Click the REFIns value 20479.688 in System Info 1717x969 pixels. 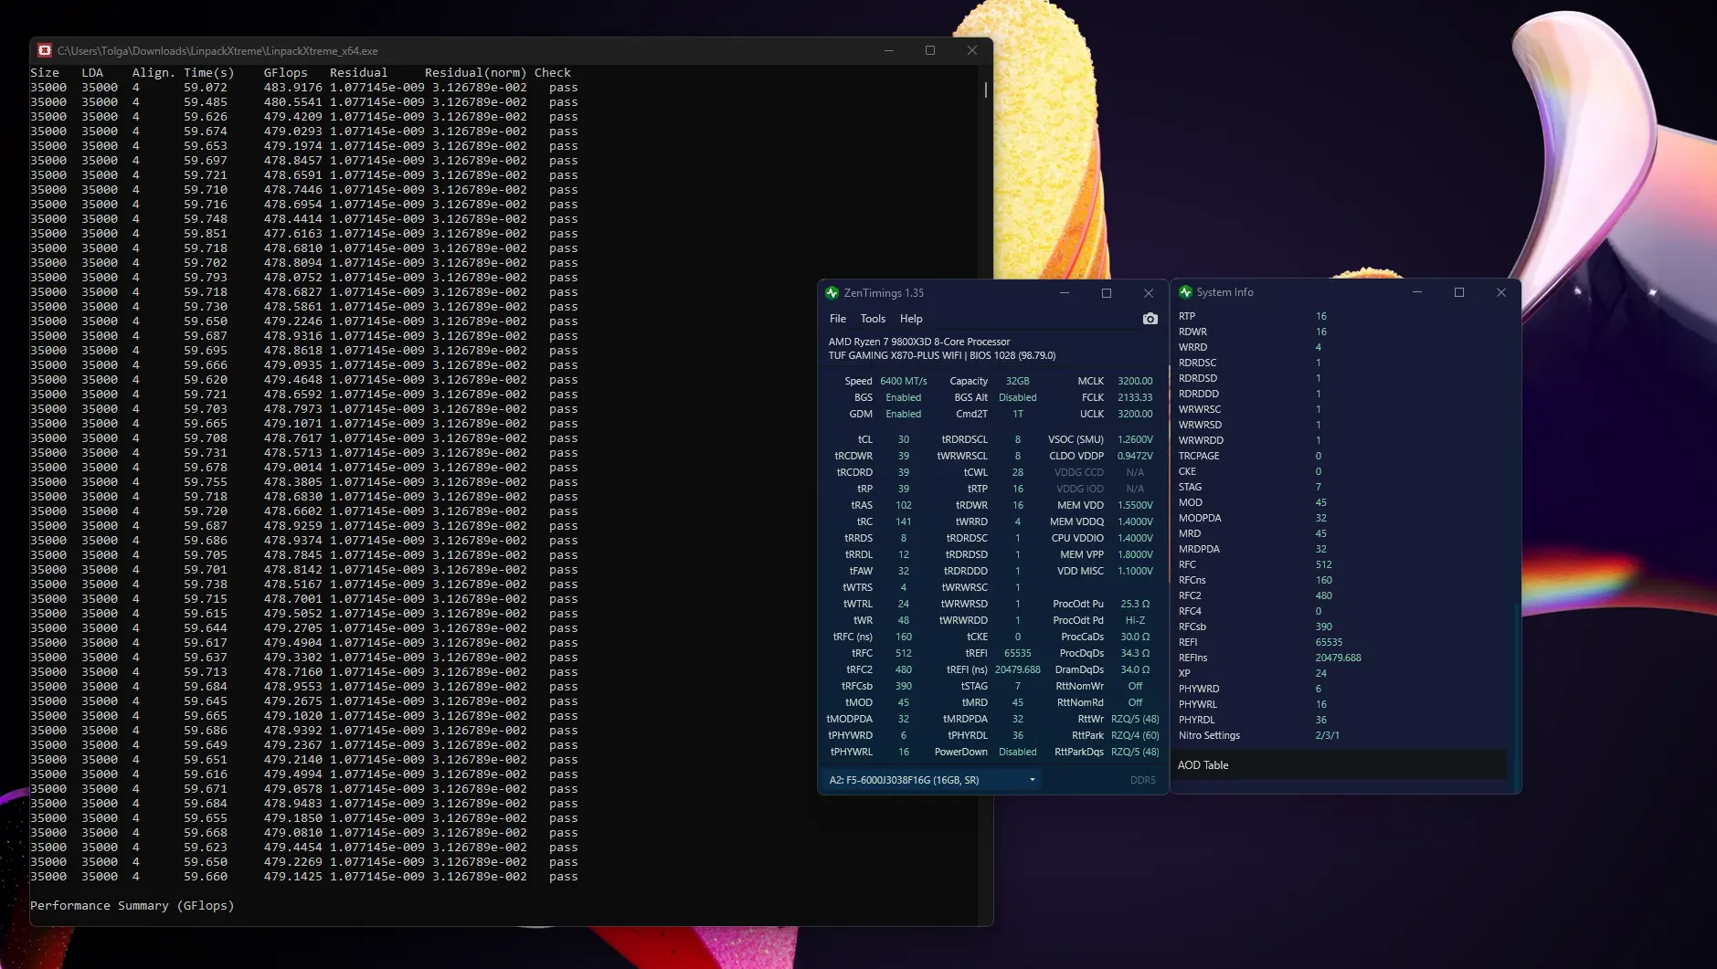coord(1338,658)
